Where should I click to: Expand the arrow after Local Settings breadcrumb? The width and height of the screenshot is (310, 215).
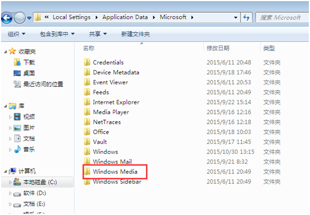tap(97, 17)
